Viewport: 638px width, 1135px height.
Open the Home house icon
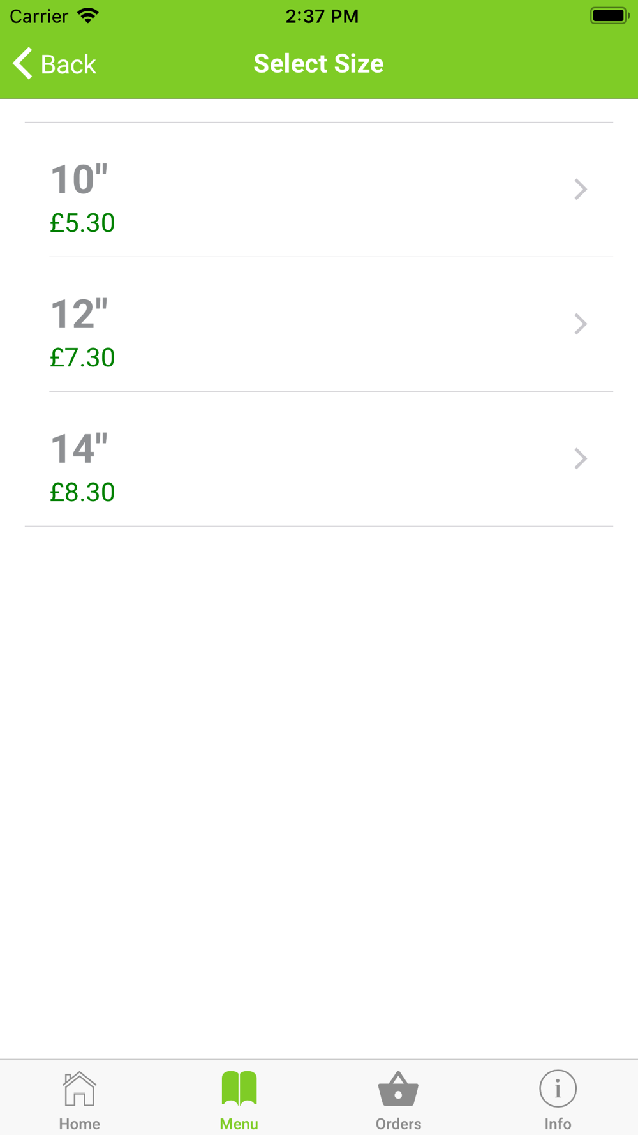point(79,1088)
